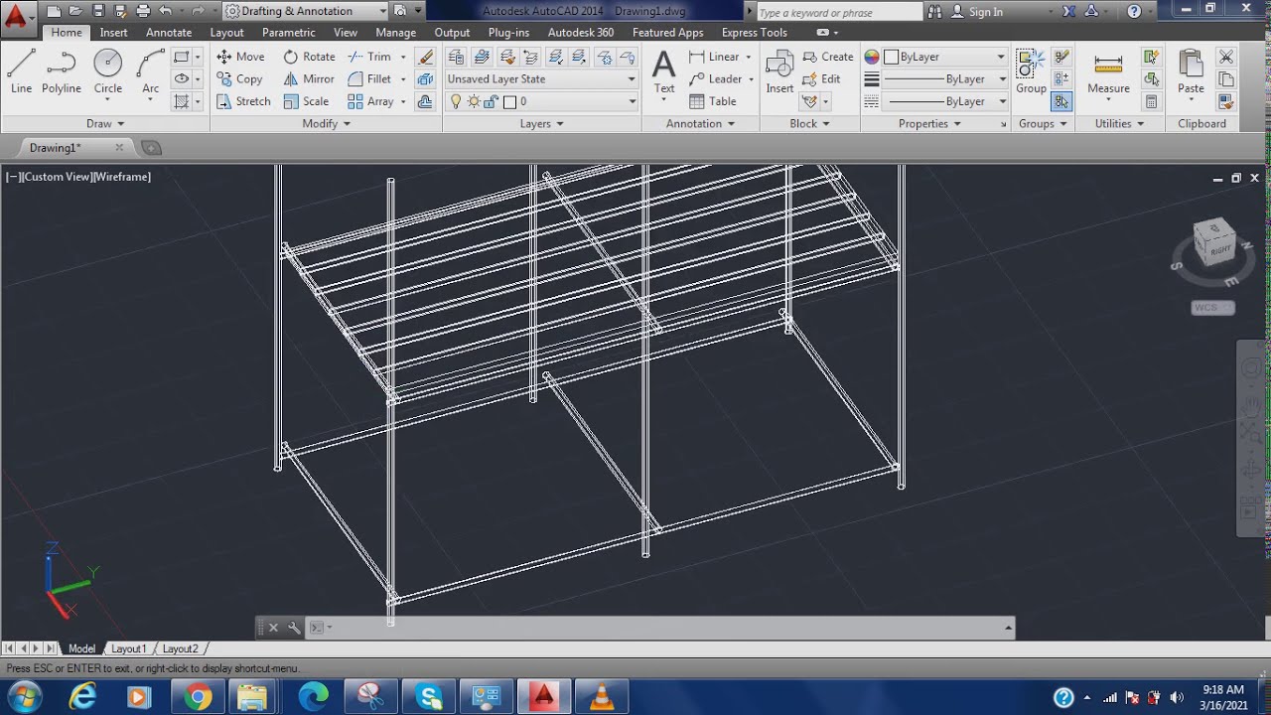Click the Stretch tool
Image resolution: width=1271 pixels, height=715 pixels.
243,101
